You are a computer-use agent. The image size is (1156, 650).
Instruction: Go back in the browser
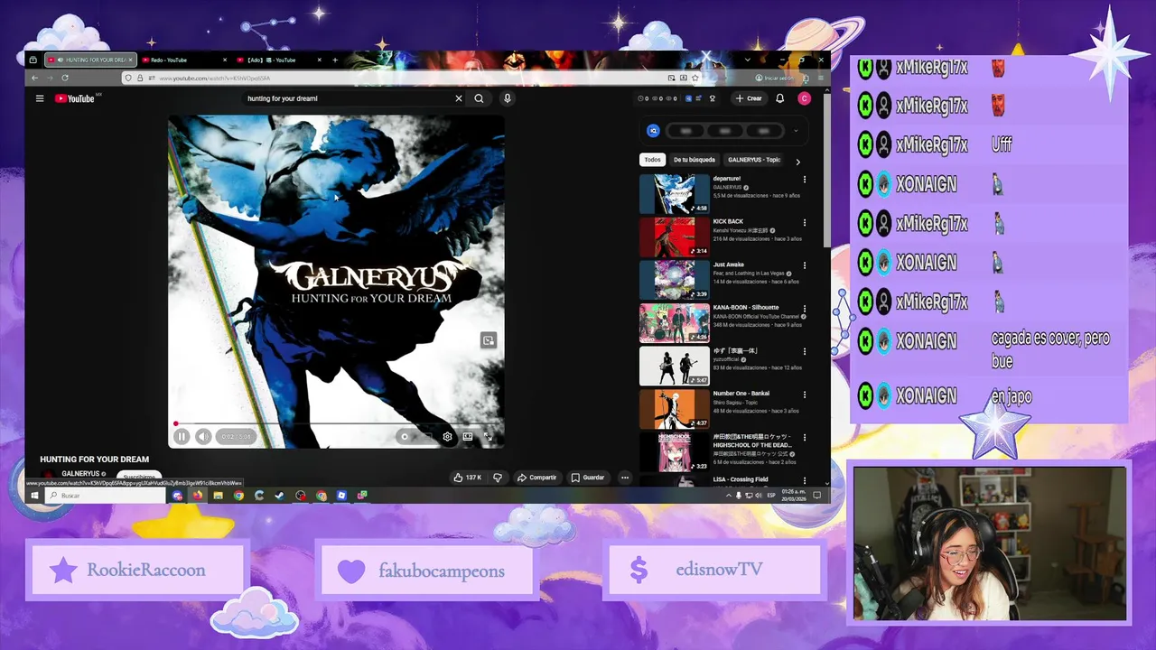pos(34,78)
